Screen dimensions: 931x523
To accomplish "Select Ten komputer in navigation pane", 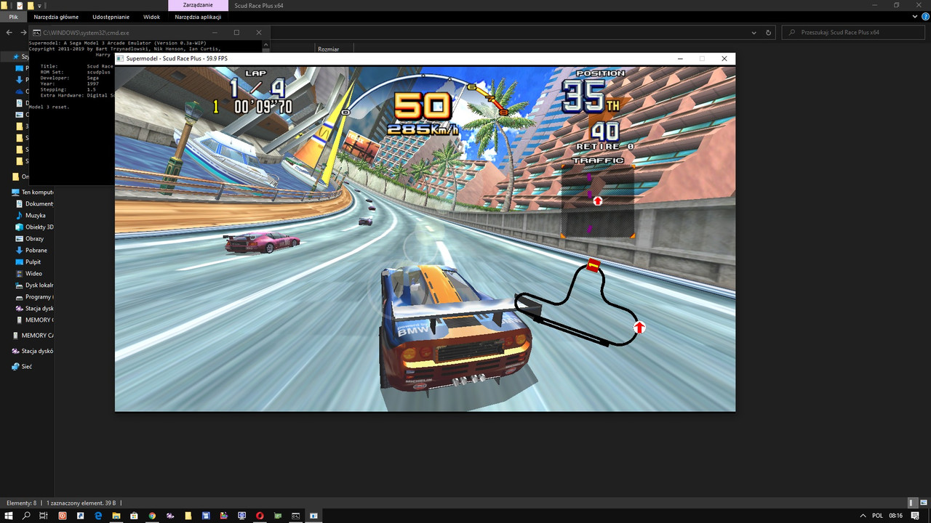I will click(32, 192).
